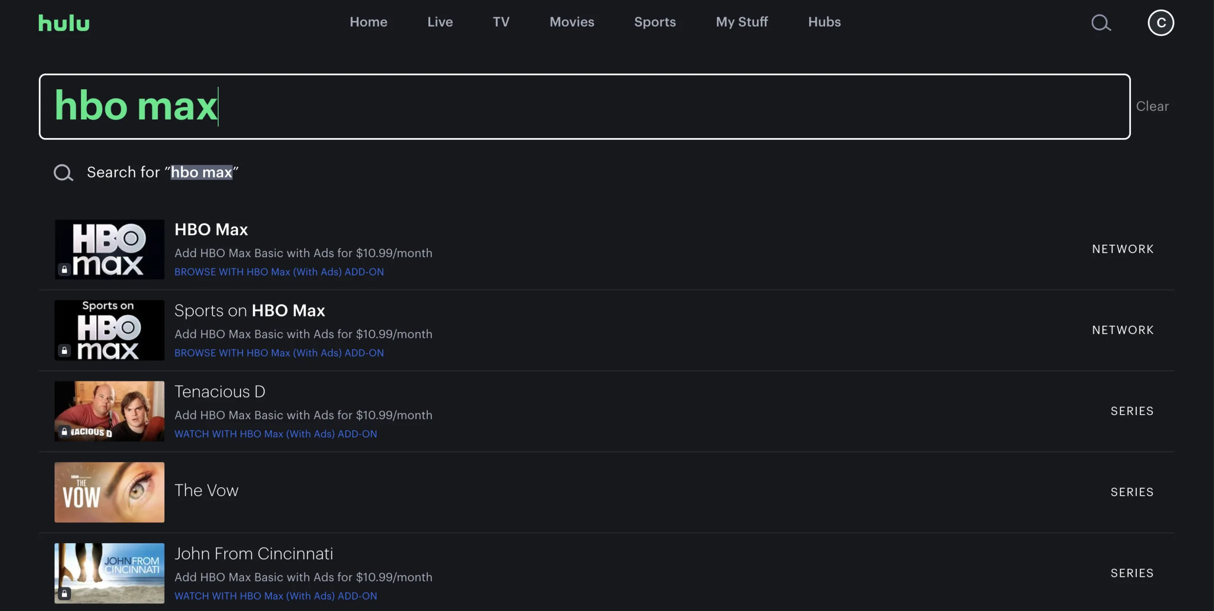The width and height of the screenshot is (1214, 611).
Task: Click the lock icon on Tenacious D thumbnail
Action: [x=64, y=432]
